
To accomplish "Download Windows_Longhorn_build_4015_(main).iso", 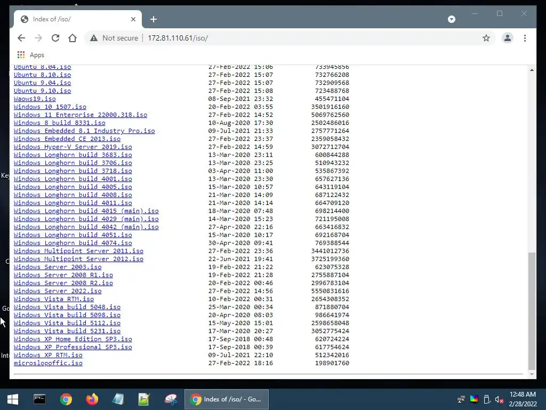I will click(86, 211).
